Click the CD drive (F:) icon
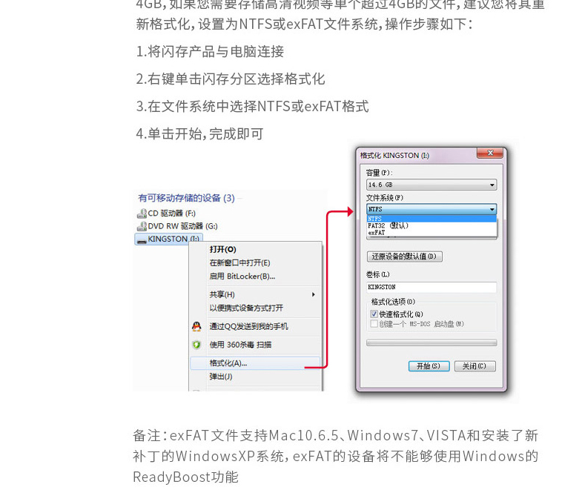This screenshot has height=490, width=562. click(142, 213)
